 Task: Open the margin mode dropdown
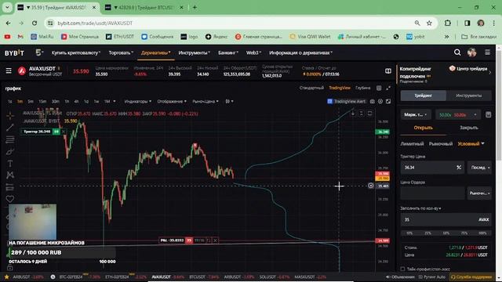(416, 114)
